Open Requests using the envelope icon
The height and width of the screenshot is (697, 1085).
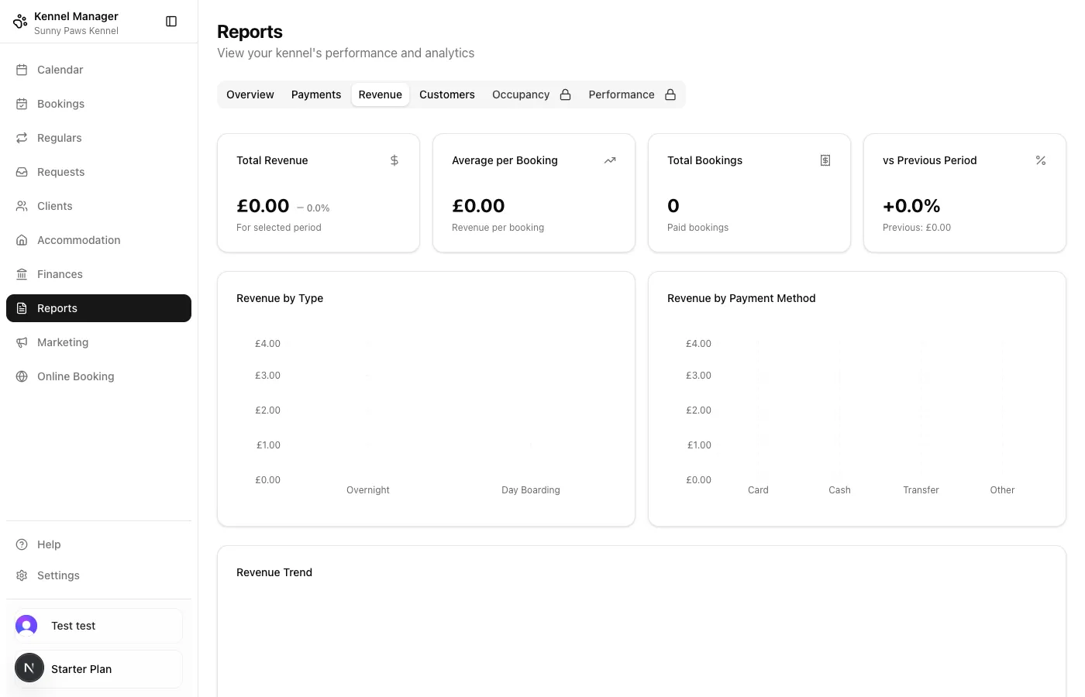(23, 172)
